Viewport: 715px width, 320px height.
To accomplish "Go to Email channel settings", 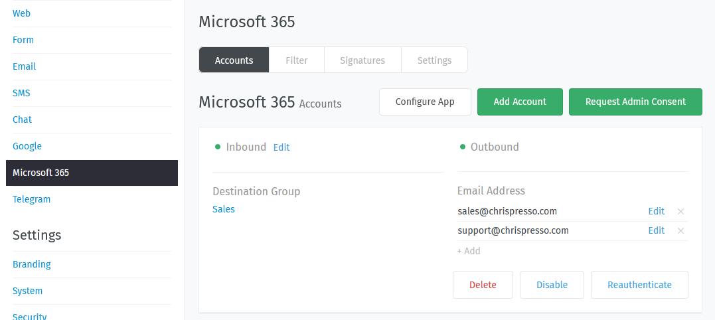I will (x=24, y=66).
